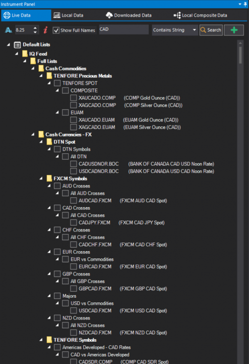Click the Search button

[211, 30]
